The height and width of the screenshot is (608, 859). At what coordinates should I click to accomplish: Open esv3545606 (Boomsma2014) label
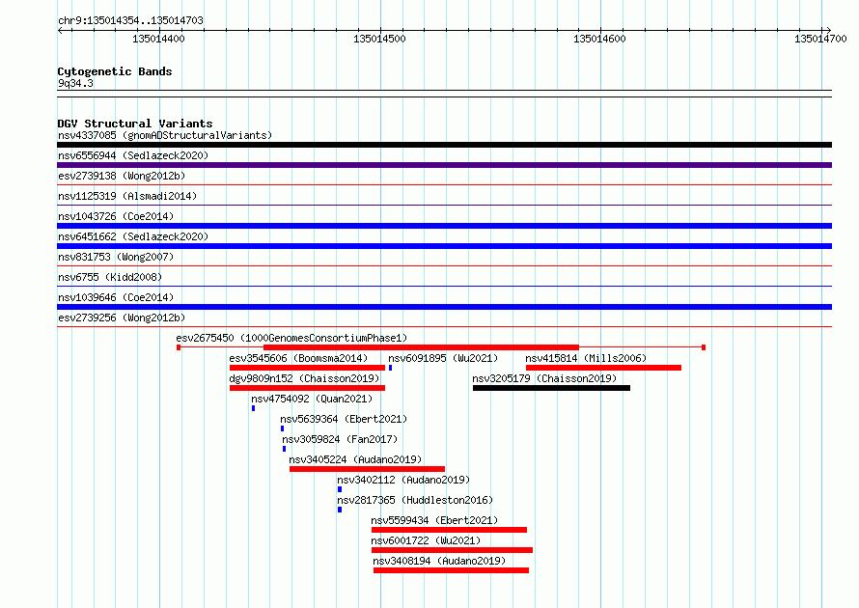click(x=298, y=358)
